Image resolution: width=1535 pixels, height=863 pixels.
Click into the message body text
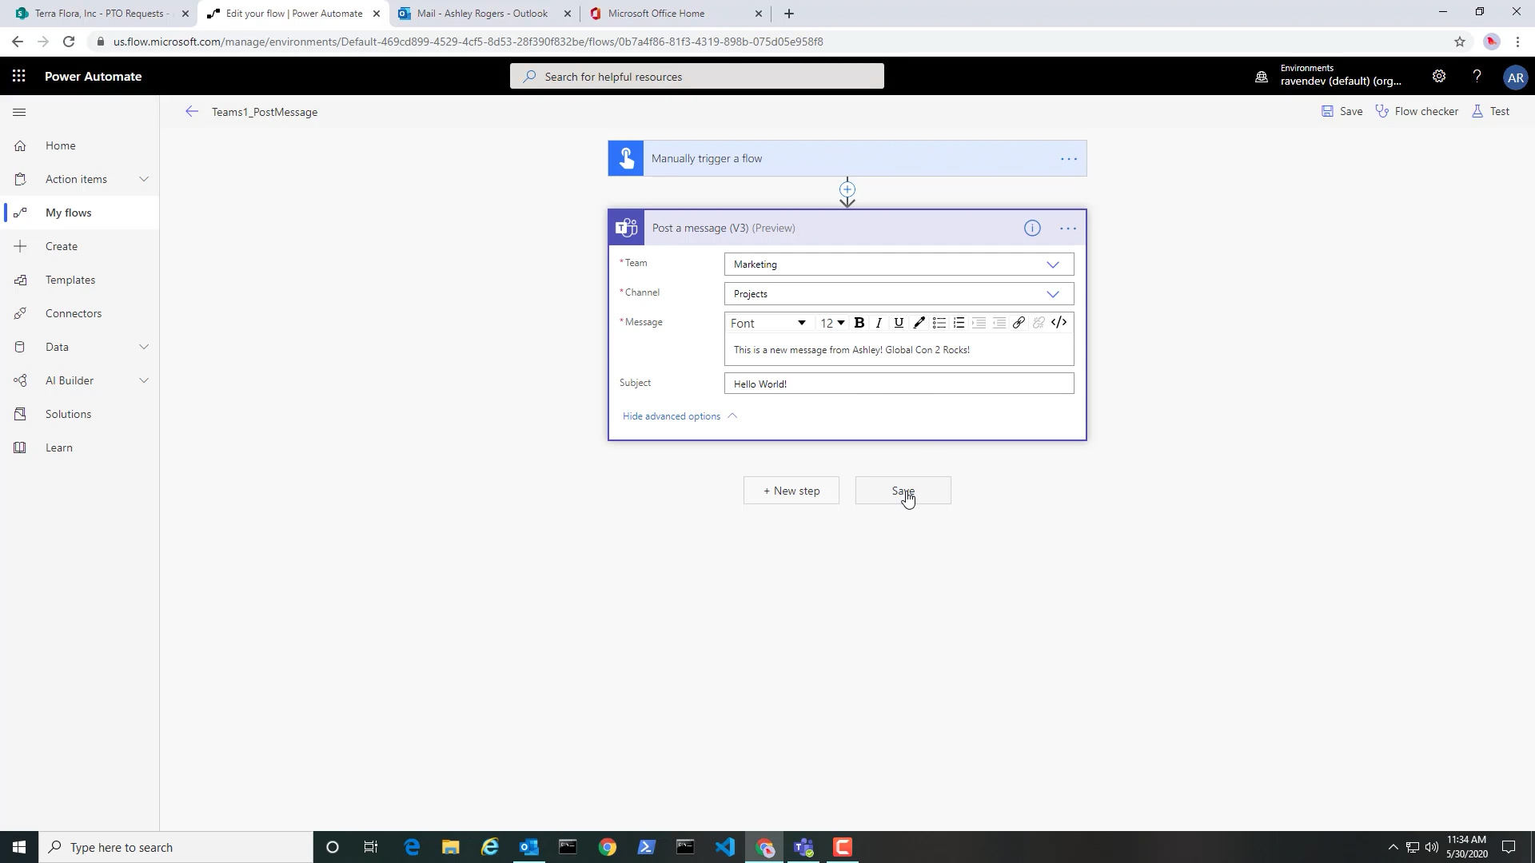pyautogui.click(x=851, y=350)
